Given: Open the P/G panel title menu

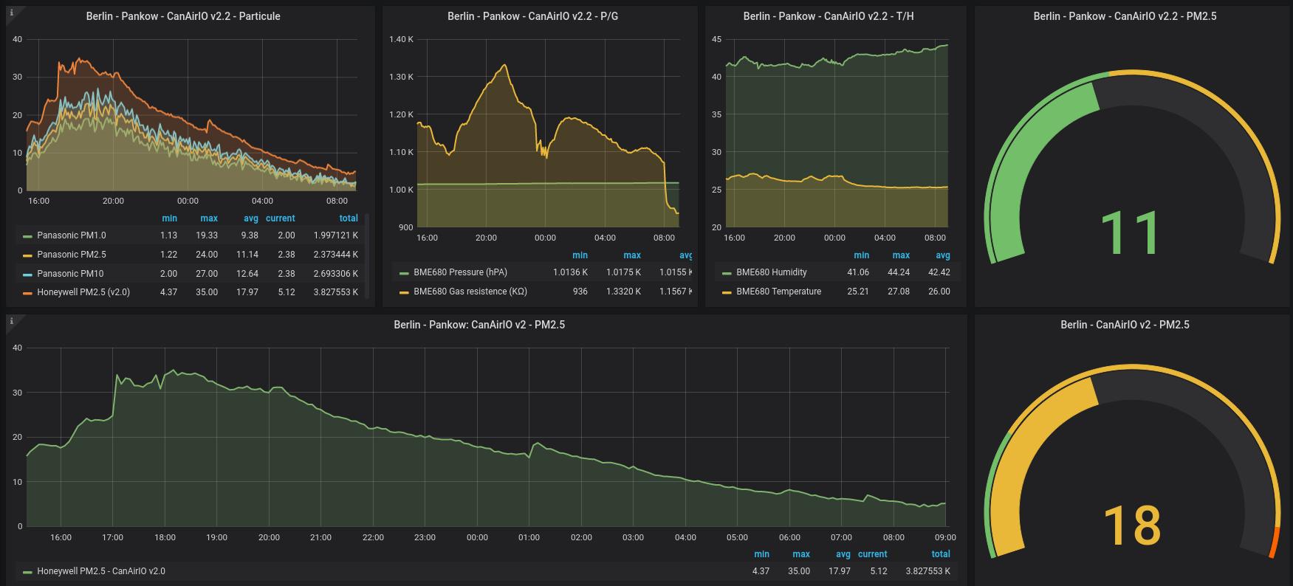Looking at the screenshot, I should pos(532,16).
